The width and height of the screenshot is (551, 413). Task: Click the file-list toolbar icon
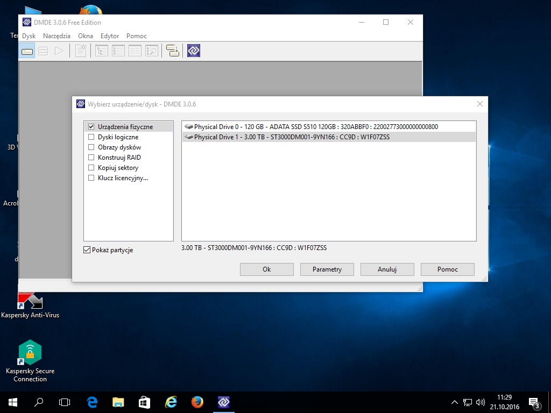point(118,51)
